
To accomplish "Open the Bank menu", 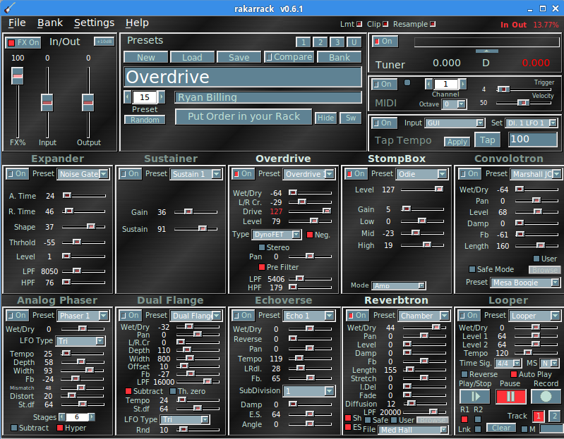I will (50, 23).
